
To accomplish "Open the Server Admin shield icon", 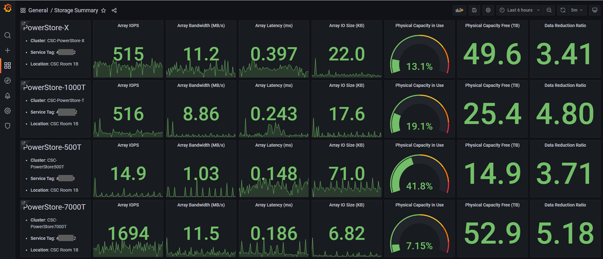I will click(x=8, y=126).
